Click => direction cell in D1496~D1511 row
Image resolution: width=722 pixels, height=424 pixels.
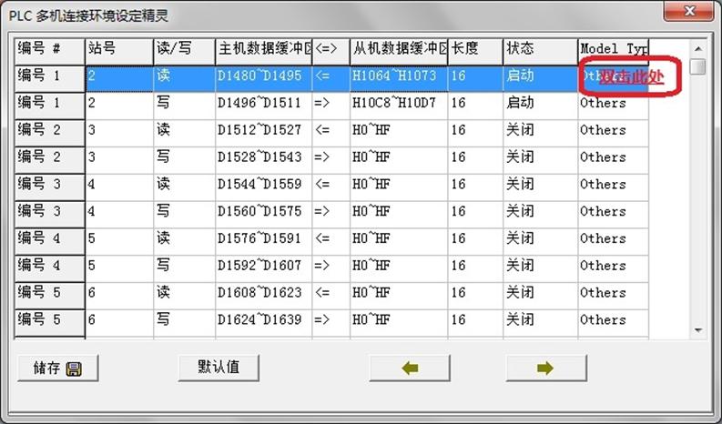[x=330, y=106]
